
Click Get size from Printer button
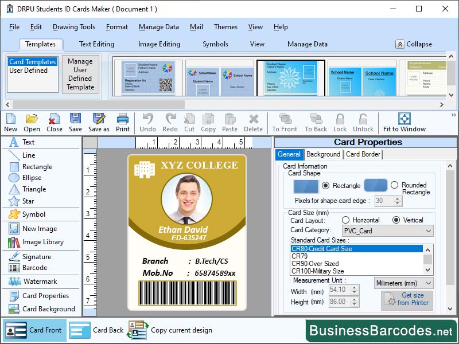click(407, 298)
